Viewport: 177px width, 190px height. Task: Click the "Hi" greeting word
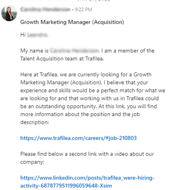coord(23,35)
